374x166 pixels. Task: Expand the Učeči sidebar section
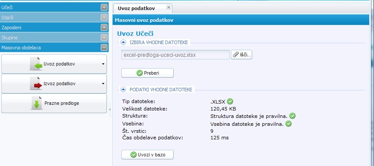(x=104, y=7)
